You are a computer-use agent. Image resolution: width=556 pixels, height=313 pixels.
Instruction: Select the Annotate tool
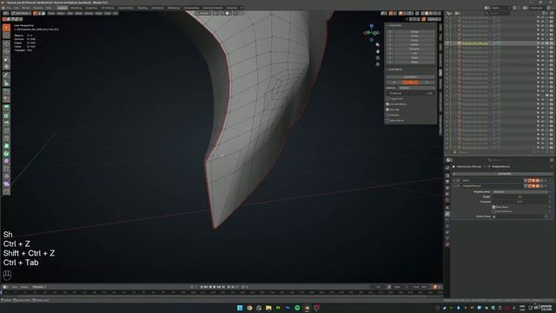[6, 76]
